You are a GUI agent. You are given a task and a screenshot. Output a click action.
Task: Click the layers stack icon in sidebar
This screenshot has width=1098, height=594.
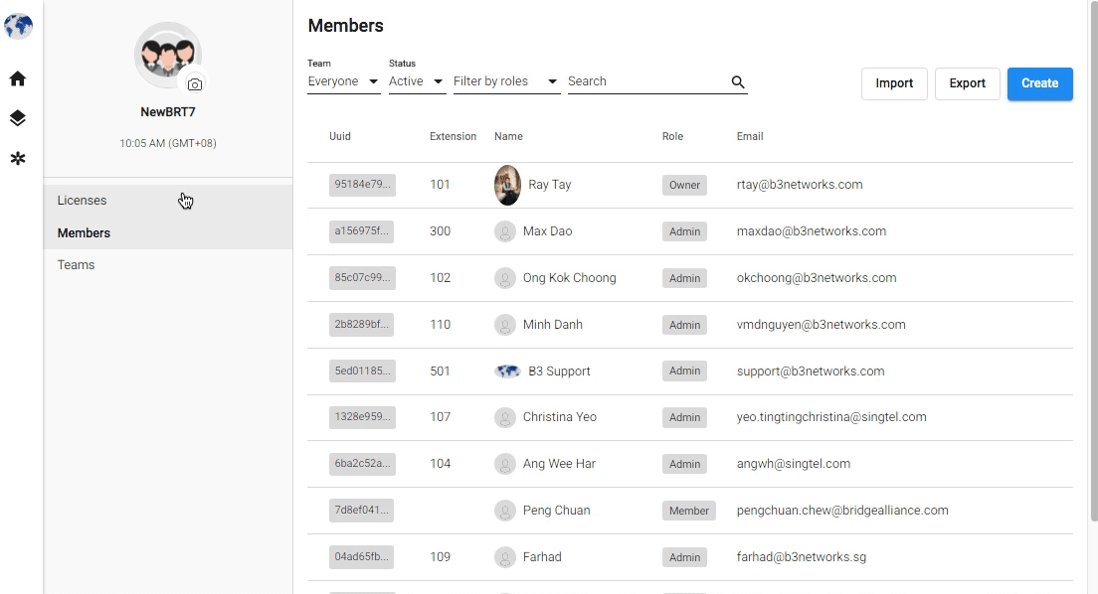click(18, 118)
